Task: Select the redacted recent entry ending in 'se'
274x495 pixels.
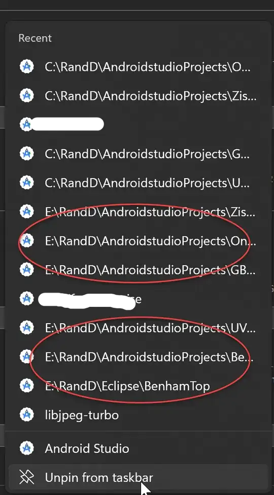Action: click(x=139, y=299)
